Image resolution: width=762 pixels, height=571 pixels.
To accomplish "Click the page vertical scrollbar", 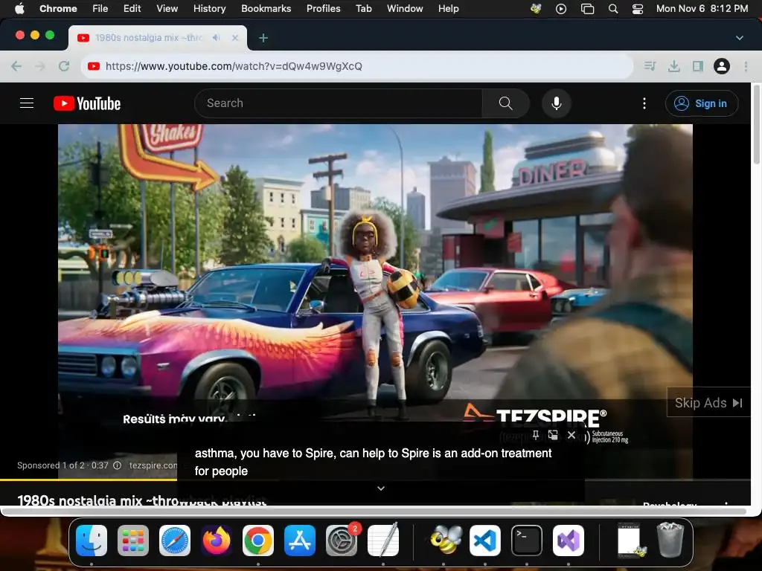I will (756, 126).
